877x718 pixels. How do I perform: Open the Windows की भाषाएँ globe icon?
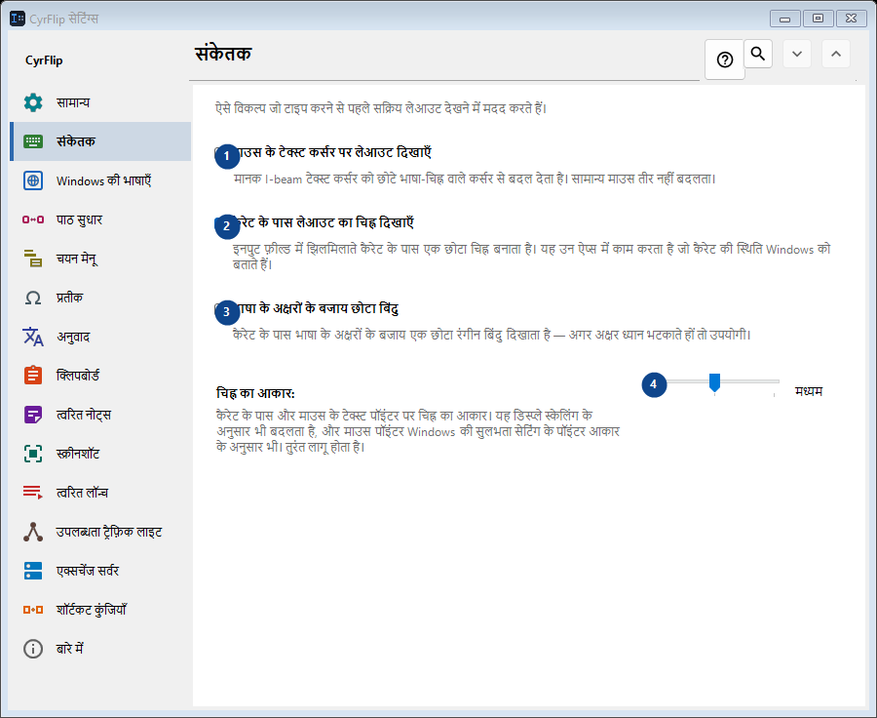pos(33,180)
